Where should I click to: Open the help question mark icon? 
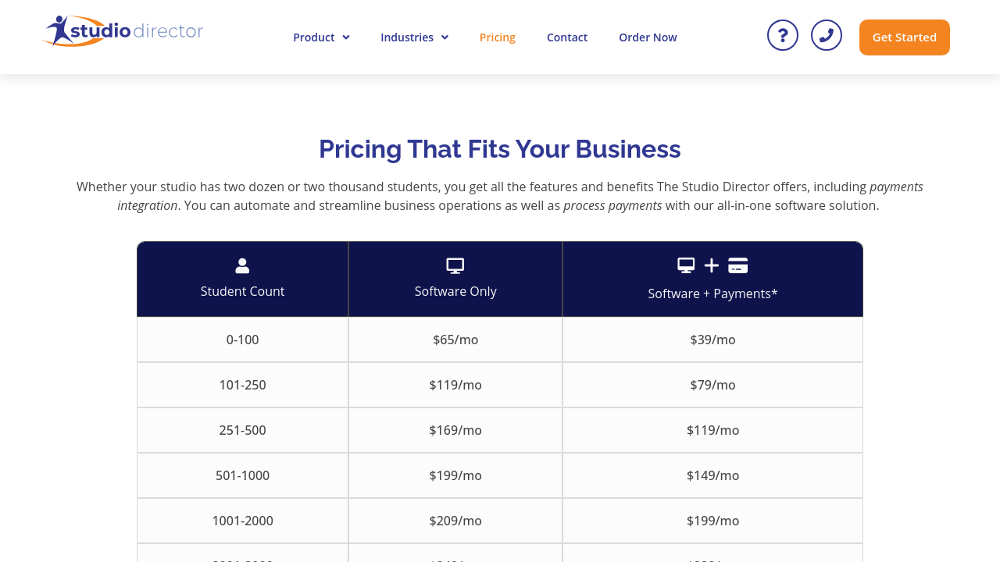[782, 35]
